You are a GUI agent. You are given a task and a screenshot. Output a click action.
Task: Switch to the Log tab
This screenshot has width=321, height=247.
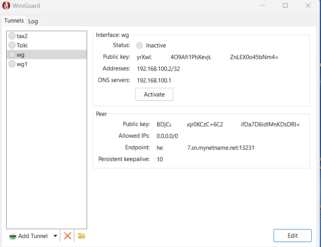33,21
